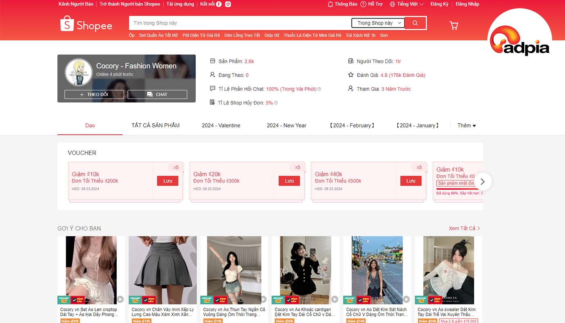Switch to TẤT CẢ SẢN PHẨM tab
The height and width of the screenshot is (323, 565).
pyautogui.click(x=155, y=126)
